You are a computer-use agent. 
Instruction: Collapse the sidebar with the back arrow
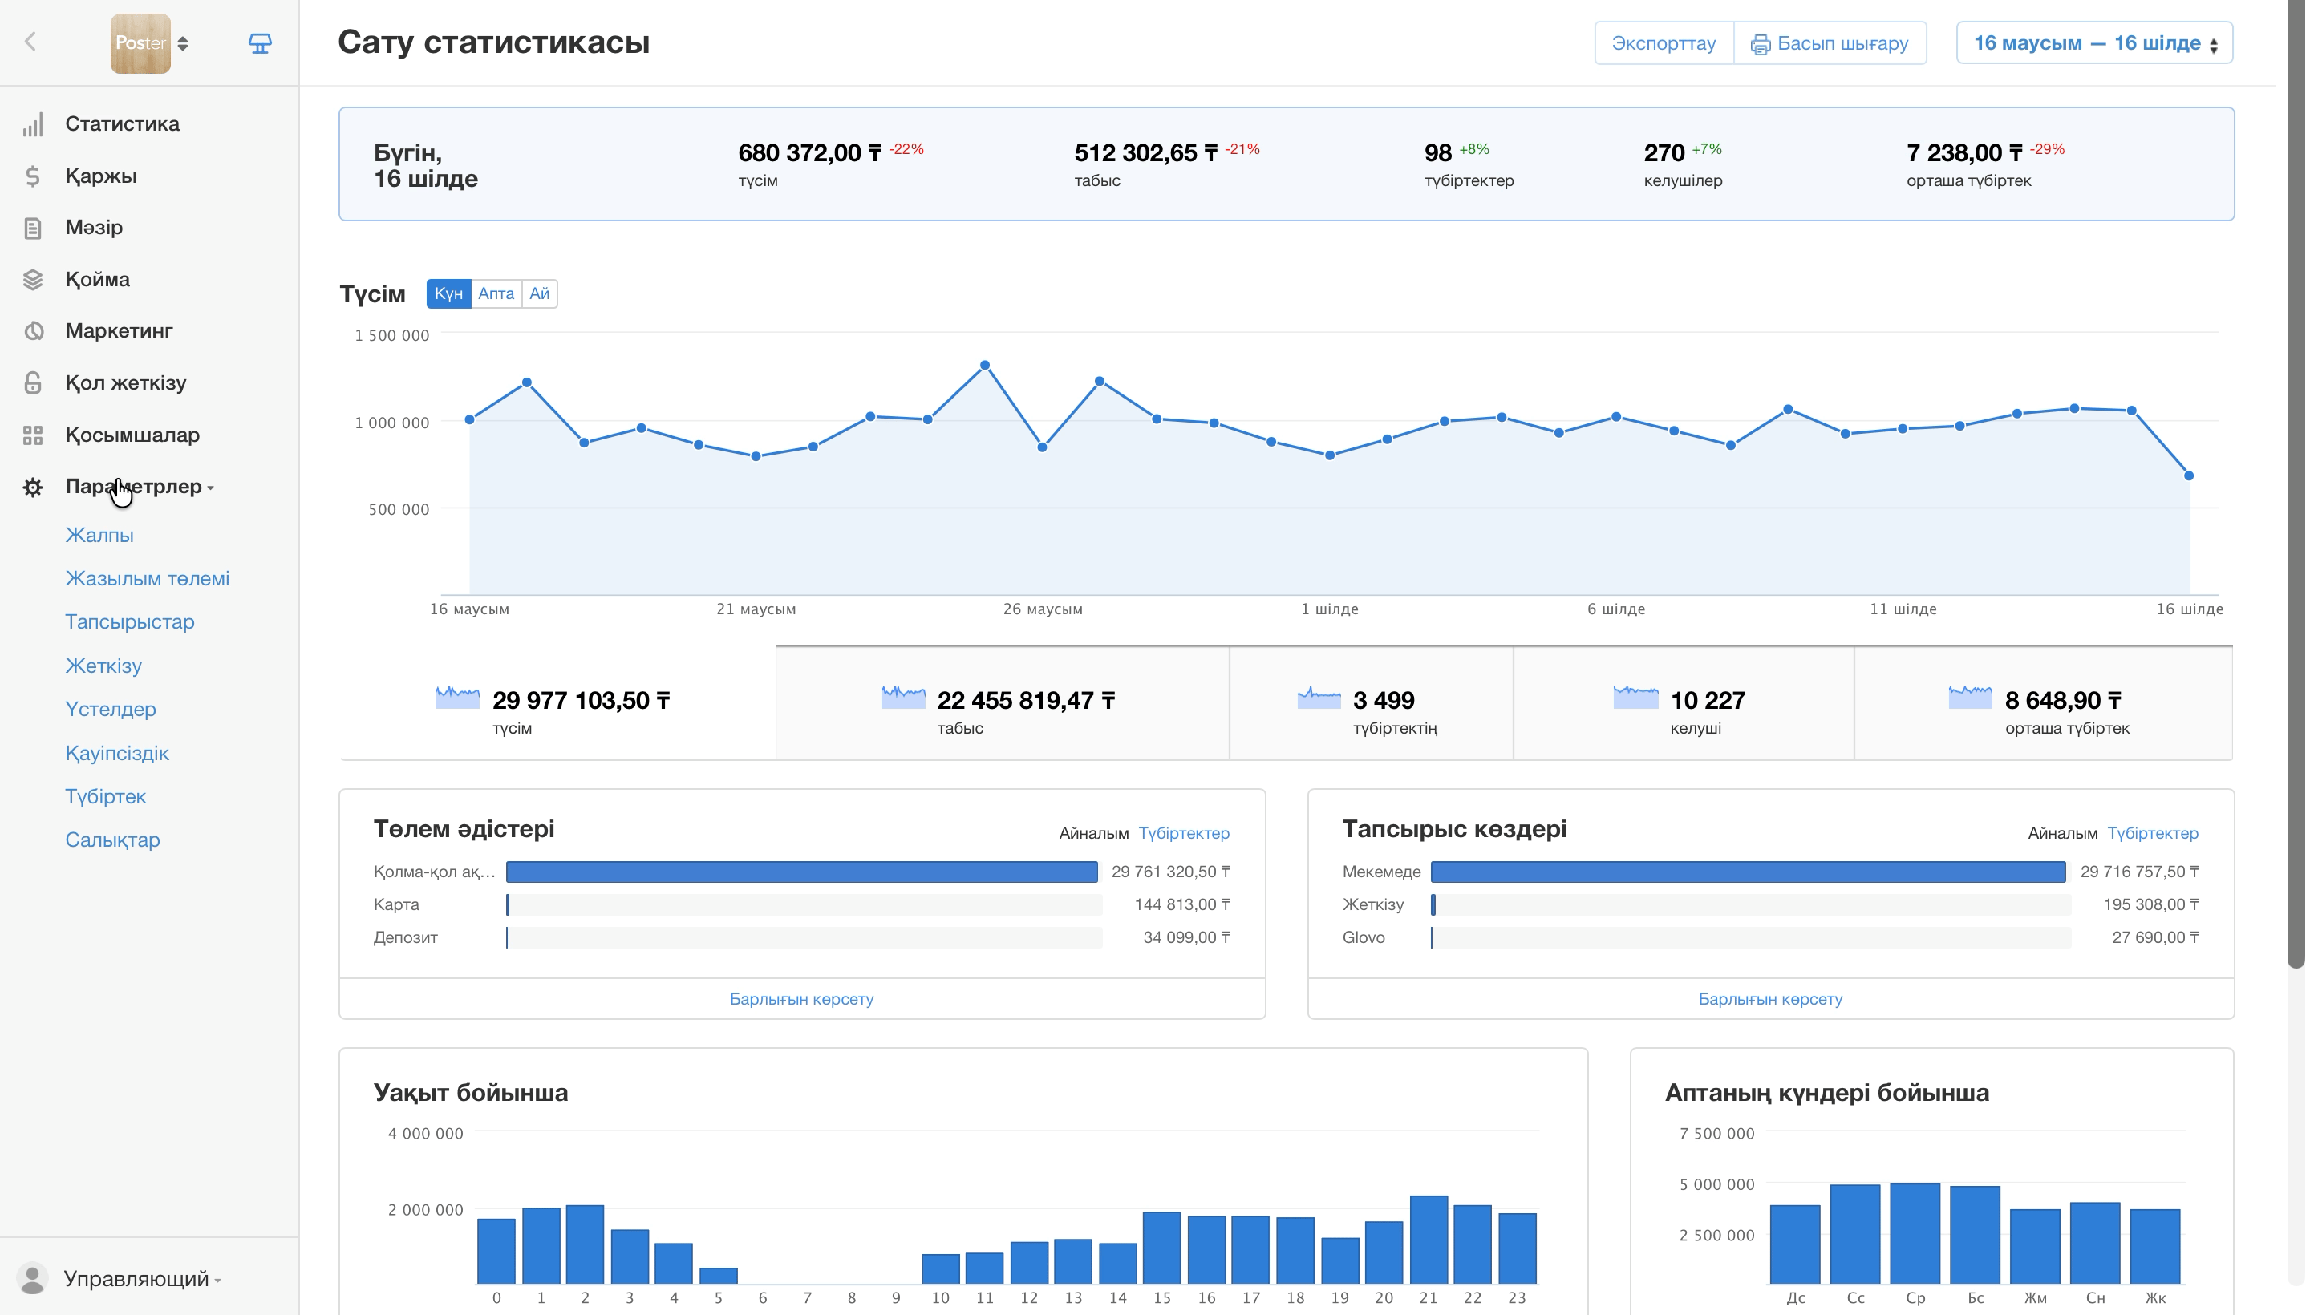(x=30, y=42)
